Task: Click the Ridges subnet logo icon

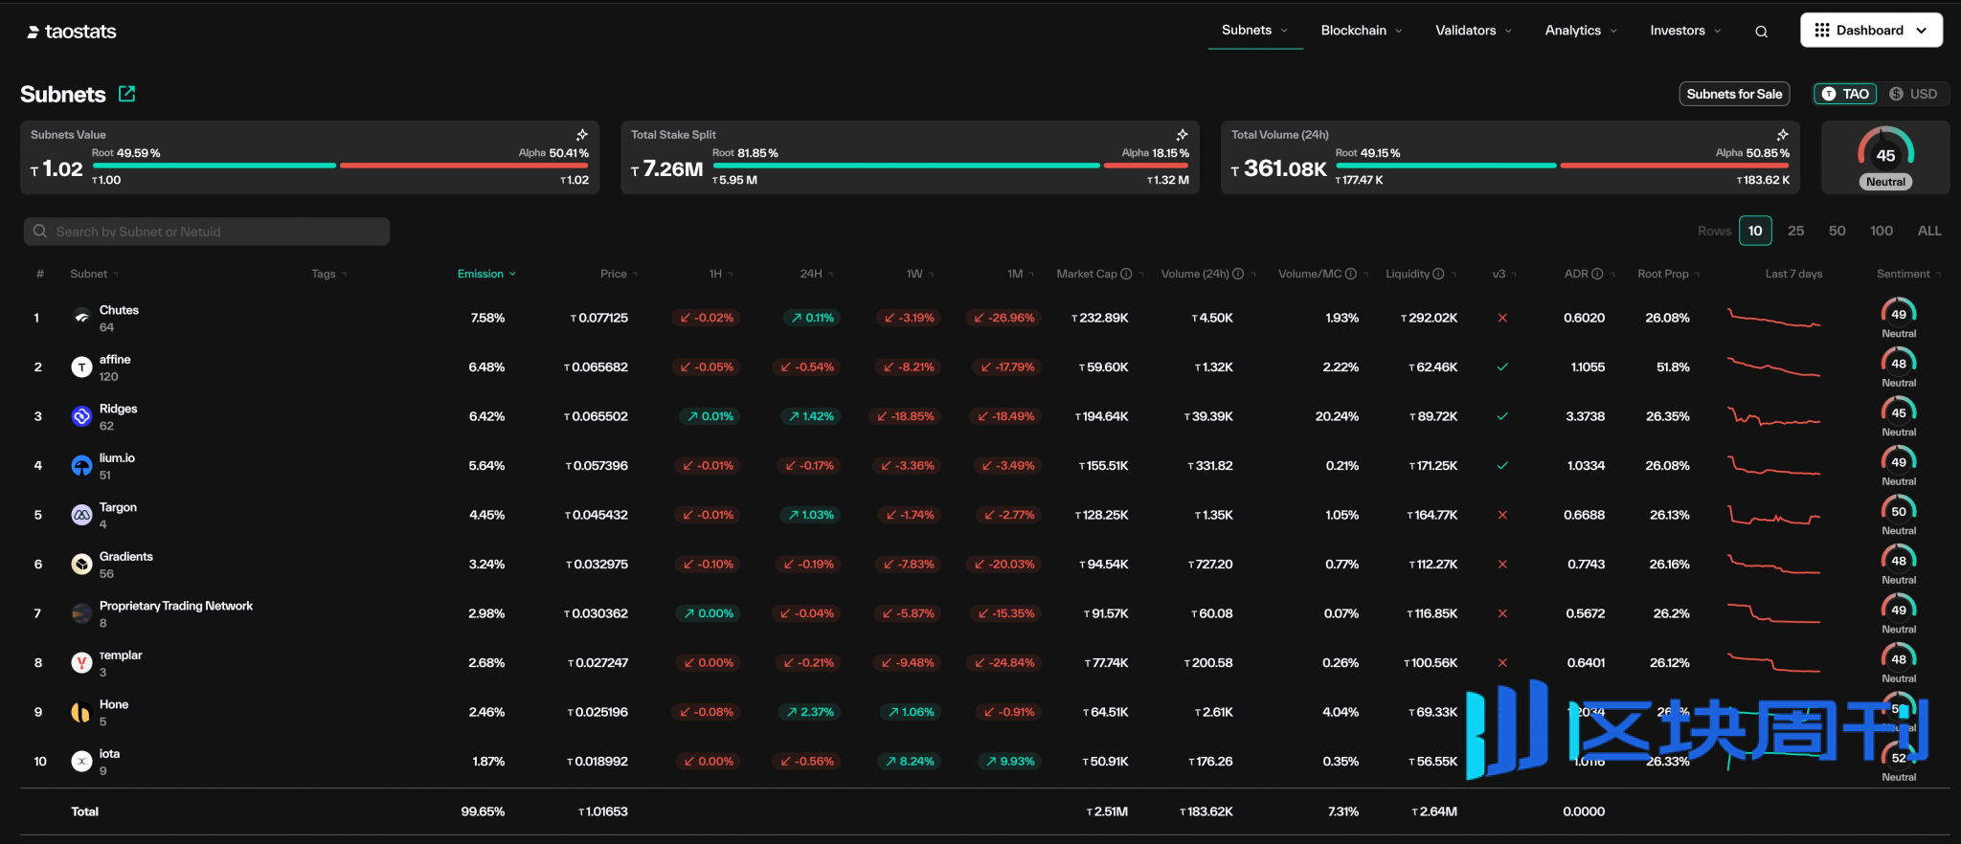Action: point(82,416)
